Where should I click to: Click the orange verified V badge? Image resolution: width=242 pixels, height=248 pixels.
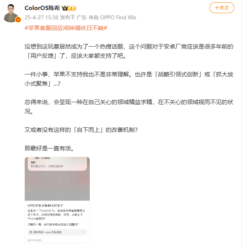(18, 20)
